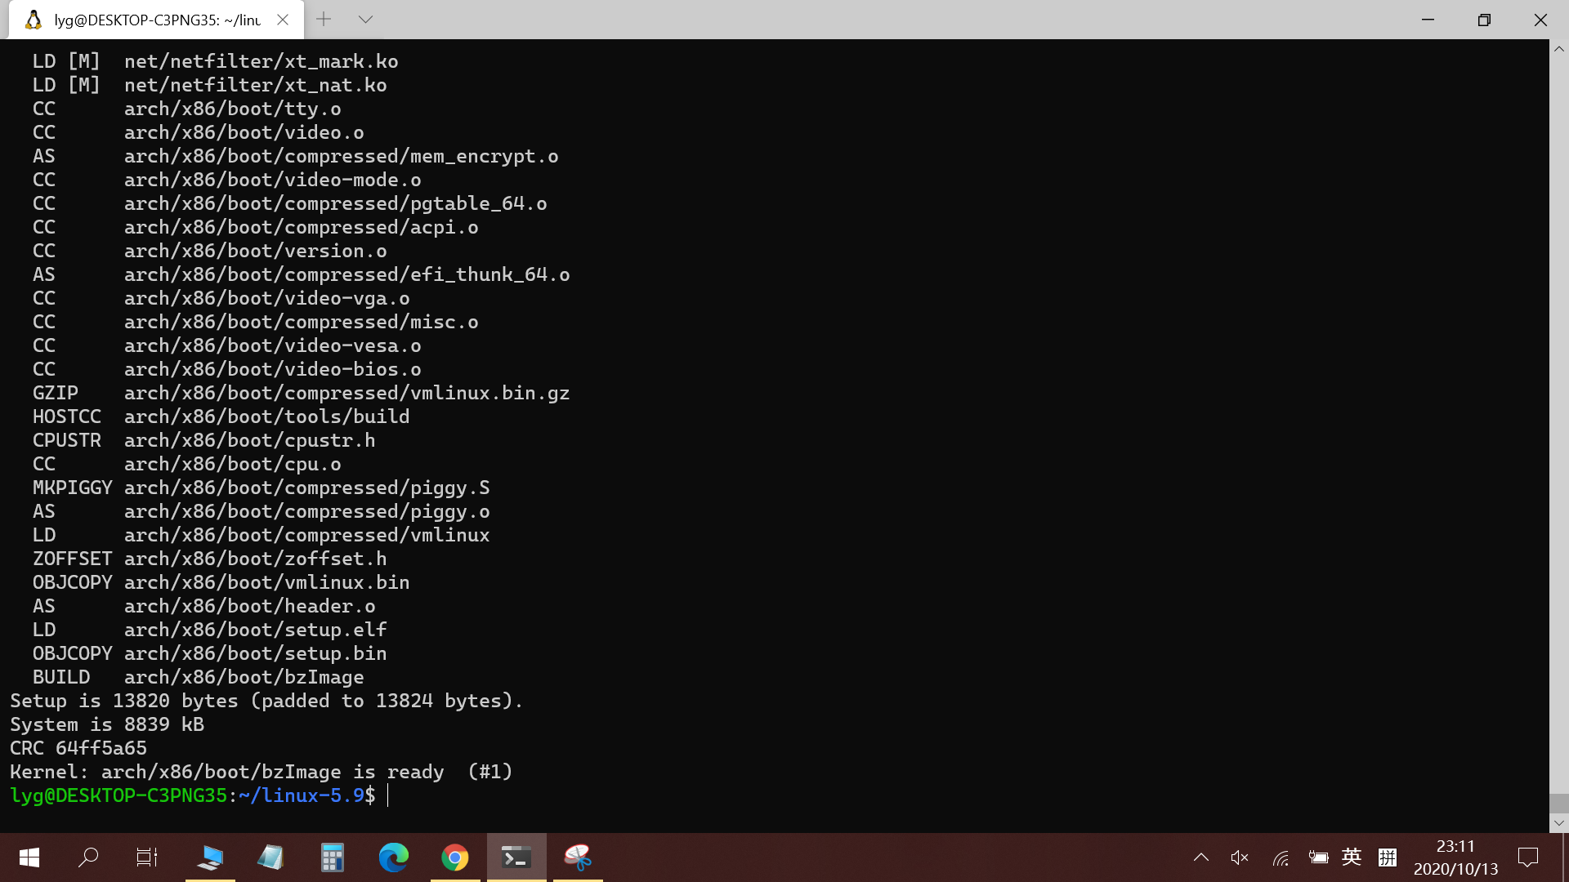
Task: Click the Linux penguin tab icon
Action: 34,20
